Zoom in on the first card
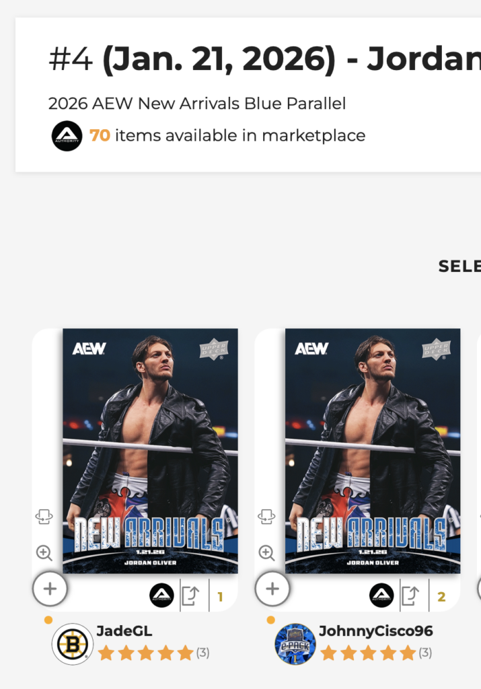Screen dimensions: 481x689 pos(44,553)
